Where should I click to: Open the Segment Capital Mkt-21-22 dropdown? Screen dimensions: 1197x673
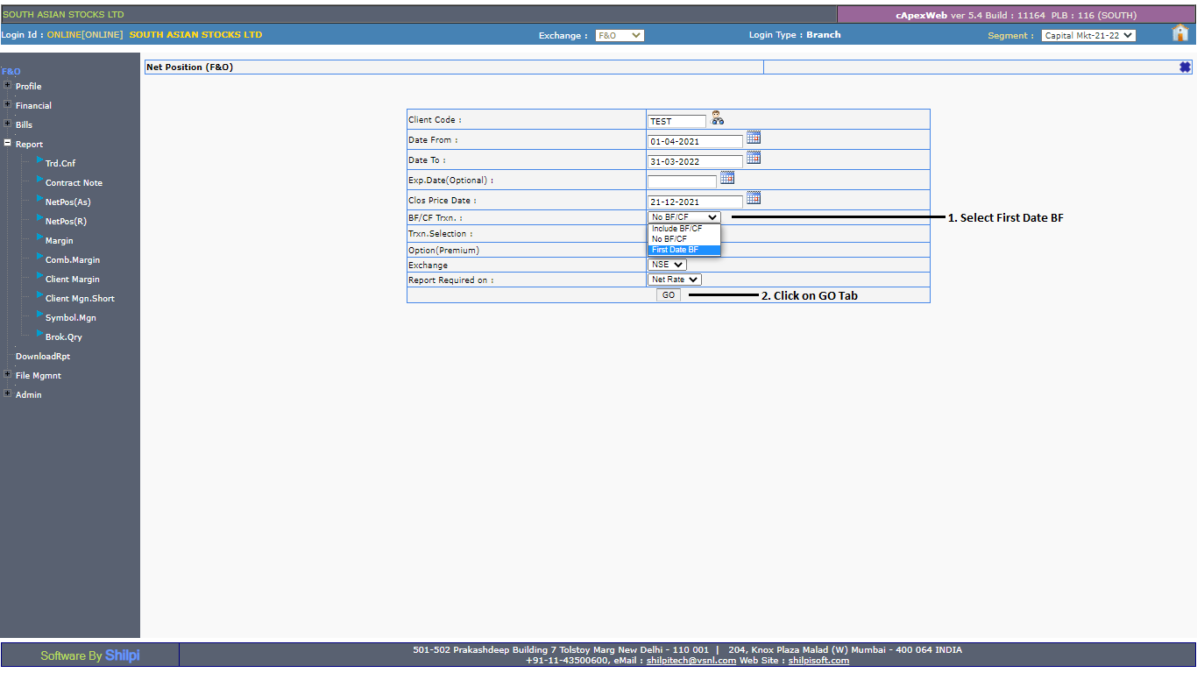[x=1088, y=36]
